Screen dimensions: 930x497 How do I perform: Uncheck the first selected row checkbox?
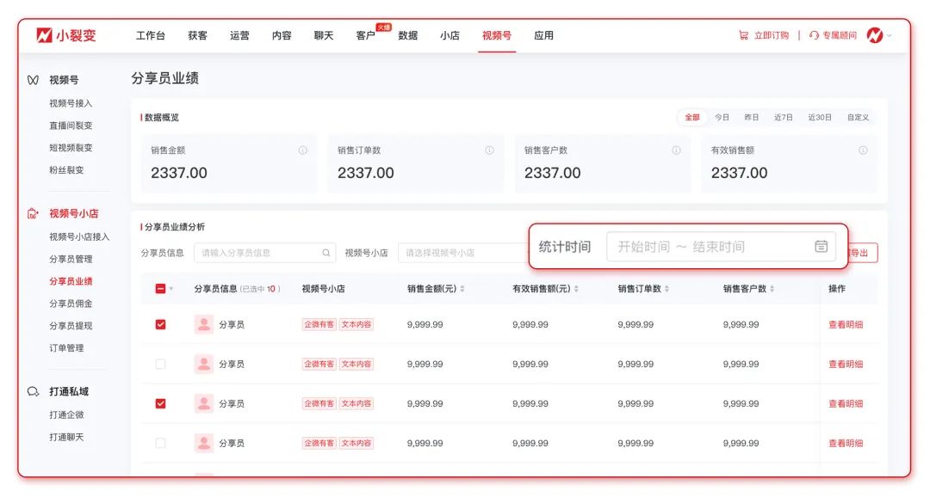coord(160,324)
